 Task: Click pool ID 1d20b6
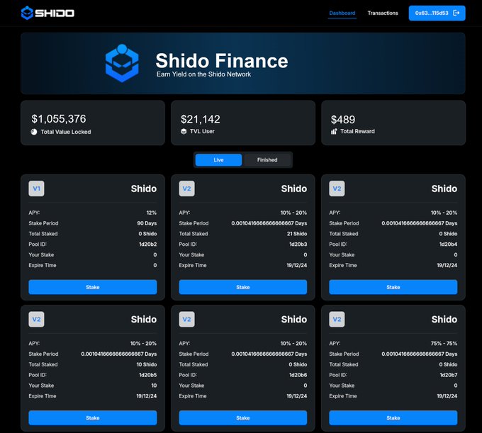(298, 375)
